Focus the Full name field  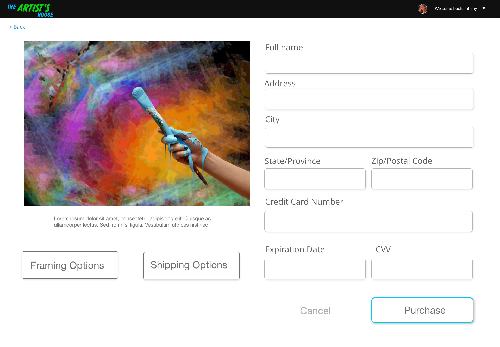coord(369,63)
